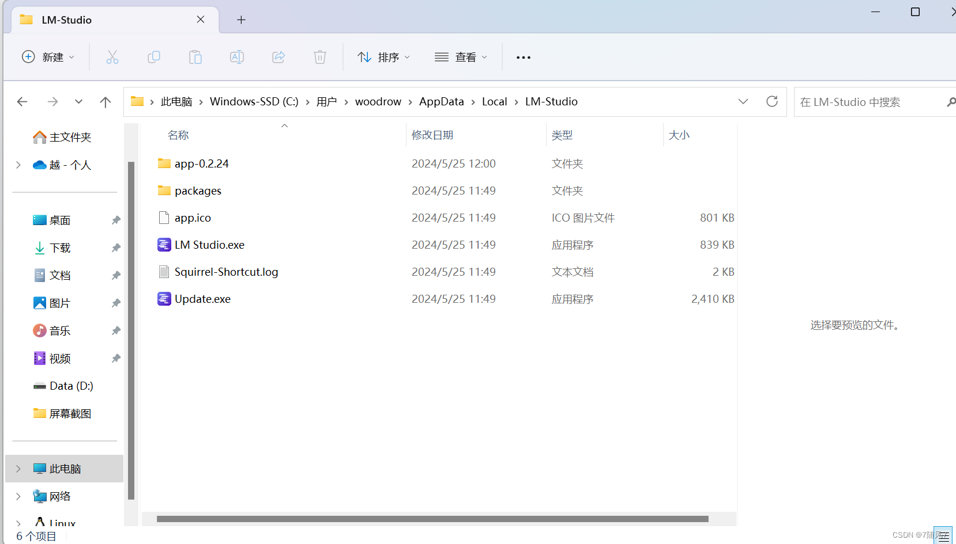
Task: Unpin 下载 using its pin icon
Action: pos(116,248)
